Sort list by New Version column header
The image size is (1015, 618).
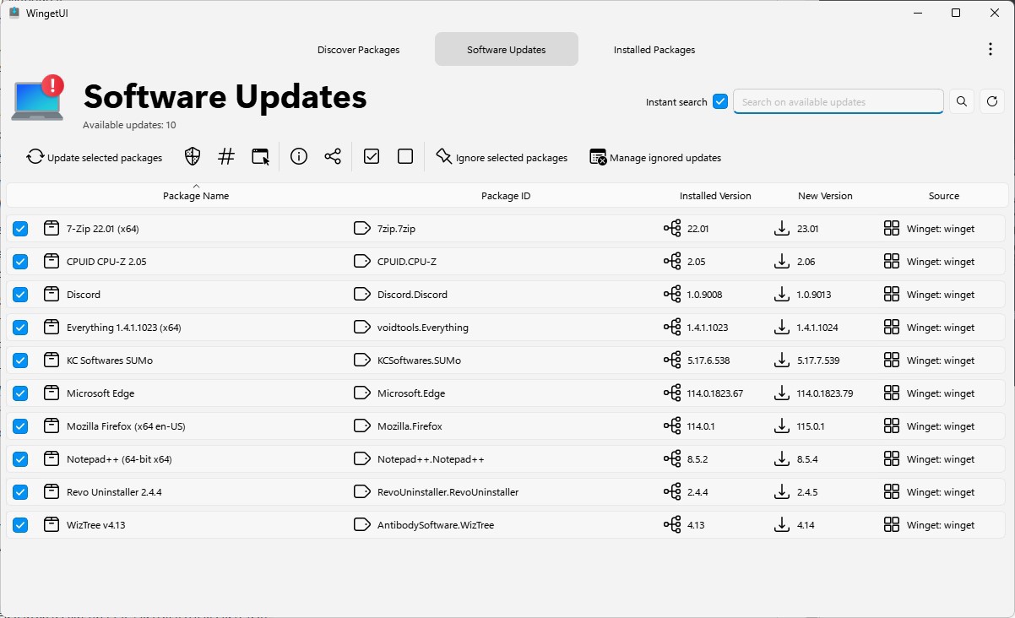pyautogui.click(x=825, y=196)
